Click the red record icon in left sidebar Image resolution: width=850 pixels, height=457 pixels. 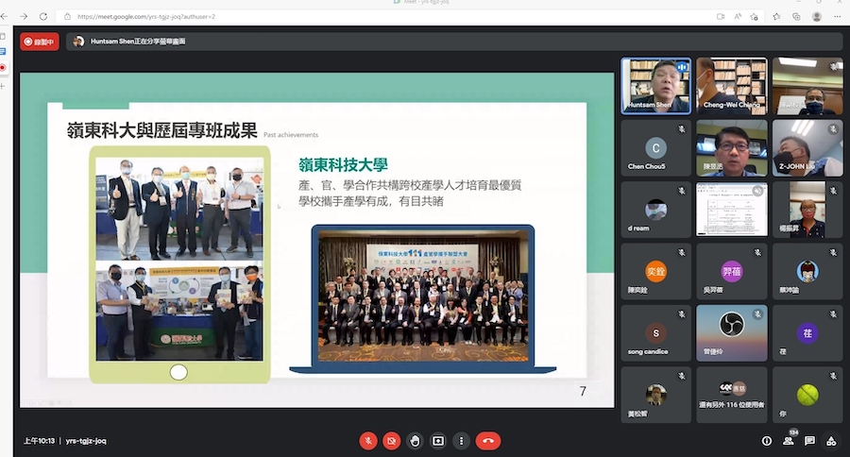[3, 68]
